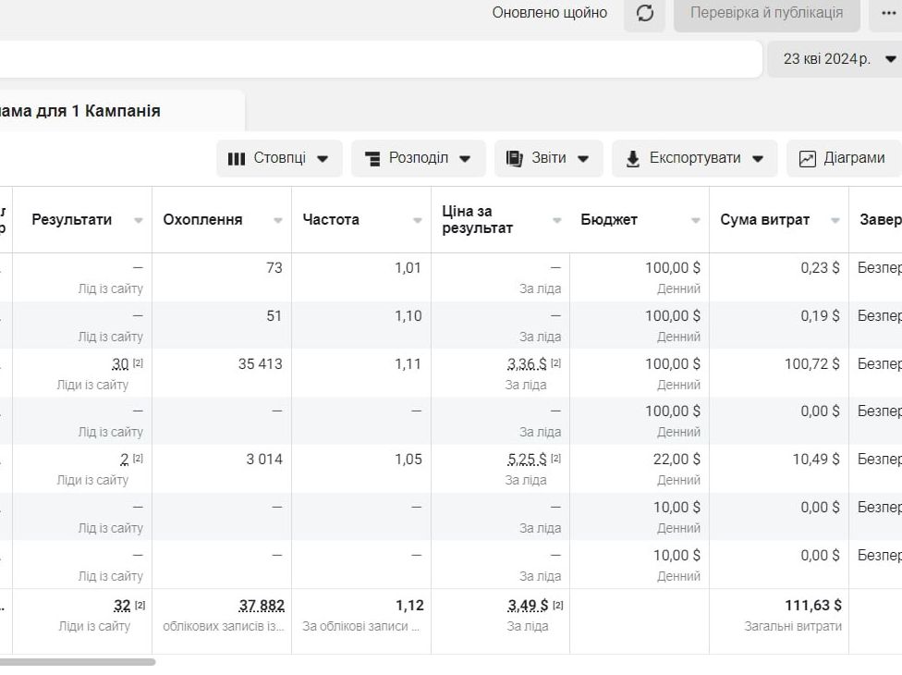
Task: Click the breakdown icon in Розподіл button
Action: click(x=372, y=158)
